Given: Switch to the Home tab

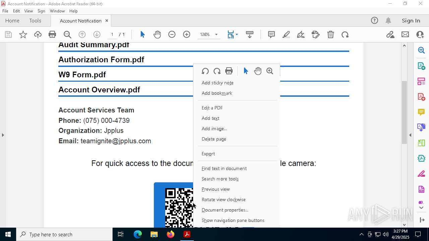Looking at the screenshot, I should [12, 20].
